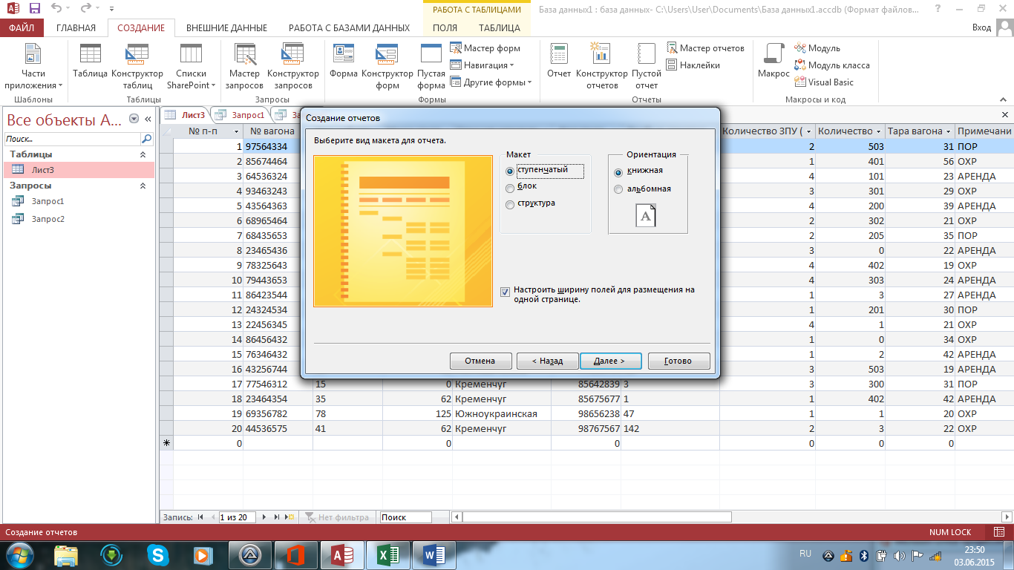Open the ФАЙЛ tab

click(x=22, y=28)
